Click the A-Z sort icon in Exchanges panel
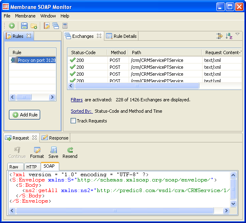The image size is (246, 223). [x=229, y=36]
